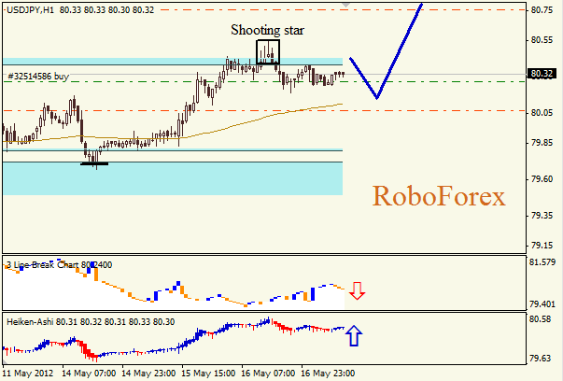This screenshot has height=381, width=563.
Task: Click the 79.63 Heiken-Ashi scale value
Action: click(x=542, y=358)
